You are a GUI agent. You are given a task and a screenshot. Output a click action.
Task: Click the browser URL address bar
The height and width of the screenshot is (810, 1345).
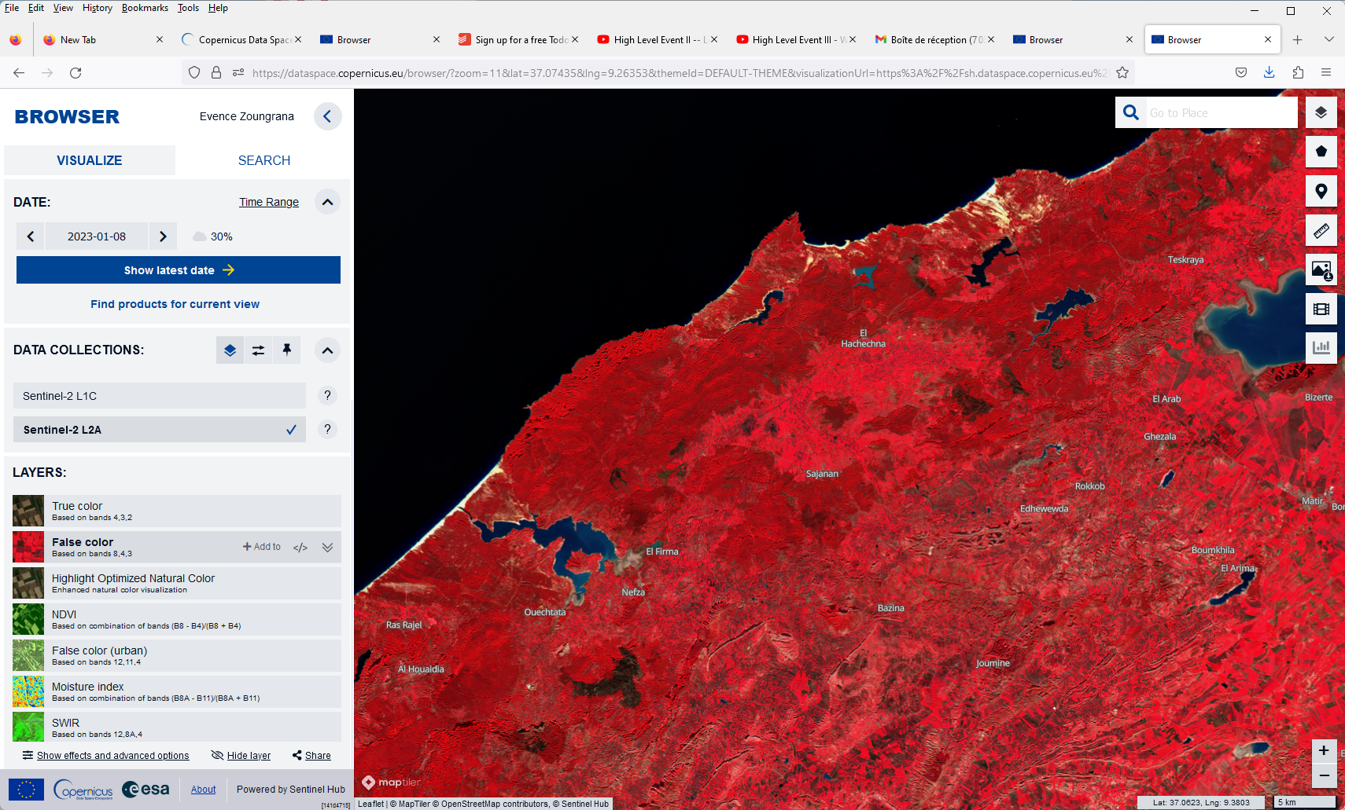click(x=680, y=73)
